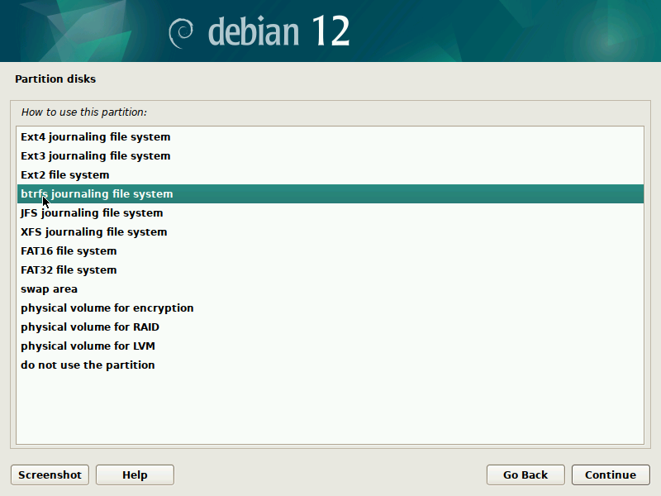The height and width of the screenshot is (496, 661).
Task: Choose JFS journaling file system
Action: point(330,213)
